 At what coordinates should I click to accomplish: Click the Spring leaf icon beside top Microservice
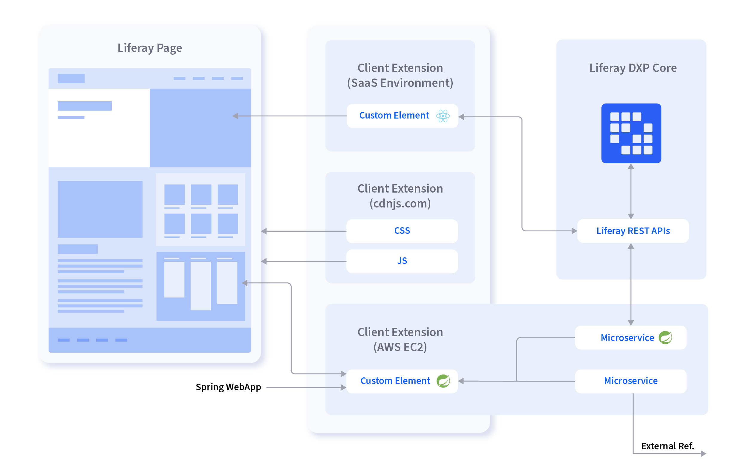click(665, 338)
